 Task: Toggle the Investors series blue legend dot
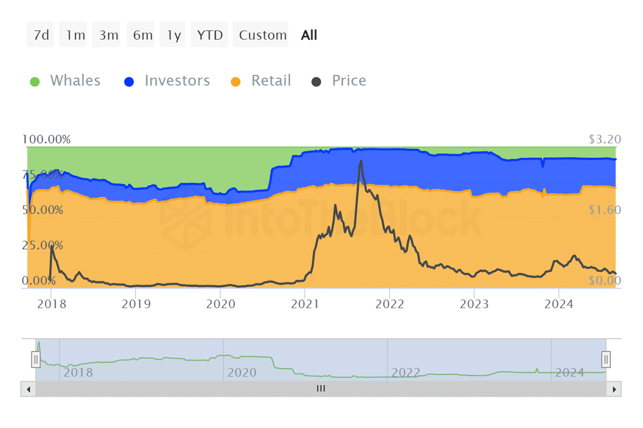click(x=129, y=82)
